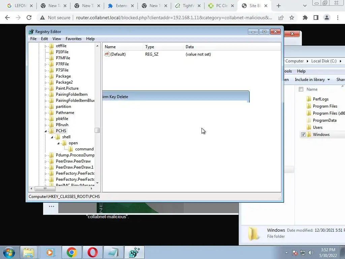Click the notepad-like taskbar icon
The width and height of the screenshot is (345, 259).
[x=113, y=252]
